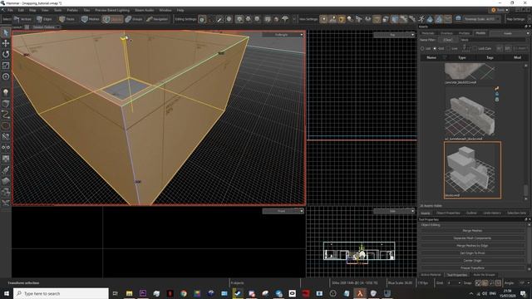Open Steam from the Windows taskbar

[x=238, y=293]
